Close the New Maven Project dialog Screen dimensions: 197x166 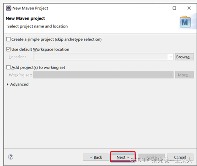(189, 8)
